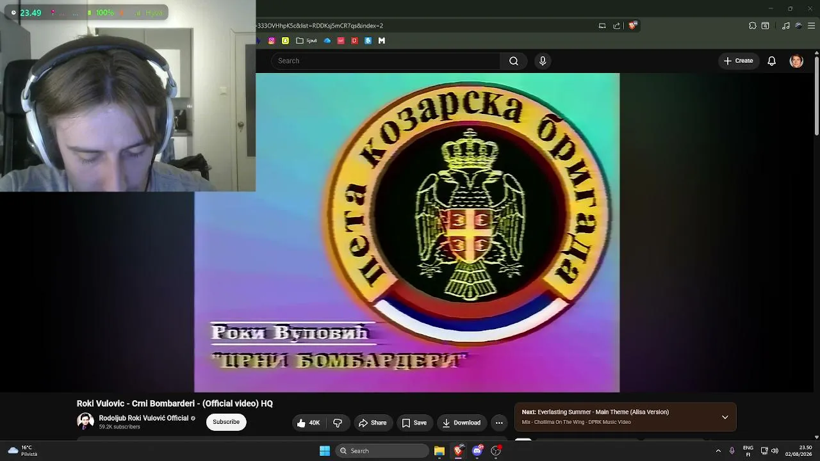Open File Explorer from the taskbar
This screenshot has width=820, height=461.
coord(439,451)
